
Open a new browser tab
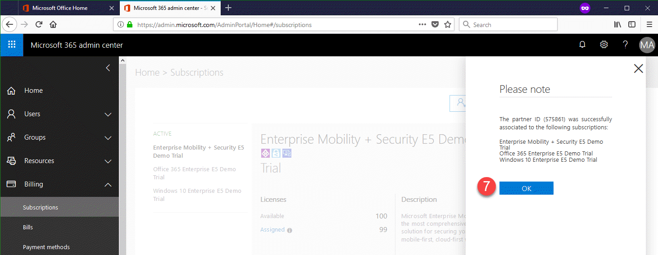(228, 8)
